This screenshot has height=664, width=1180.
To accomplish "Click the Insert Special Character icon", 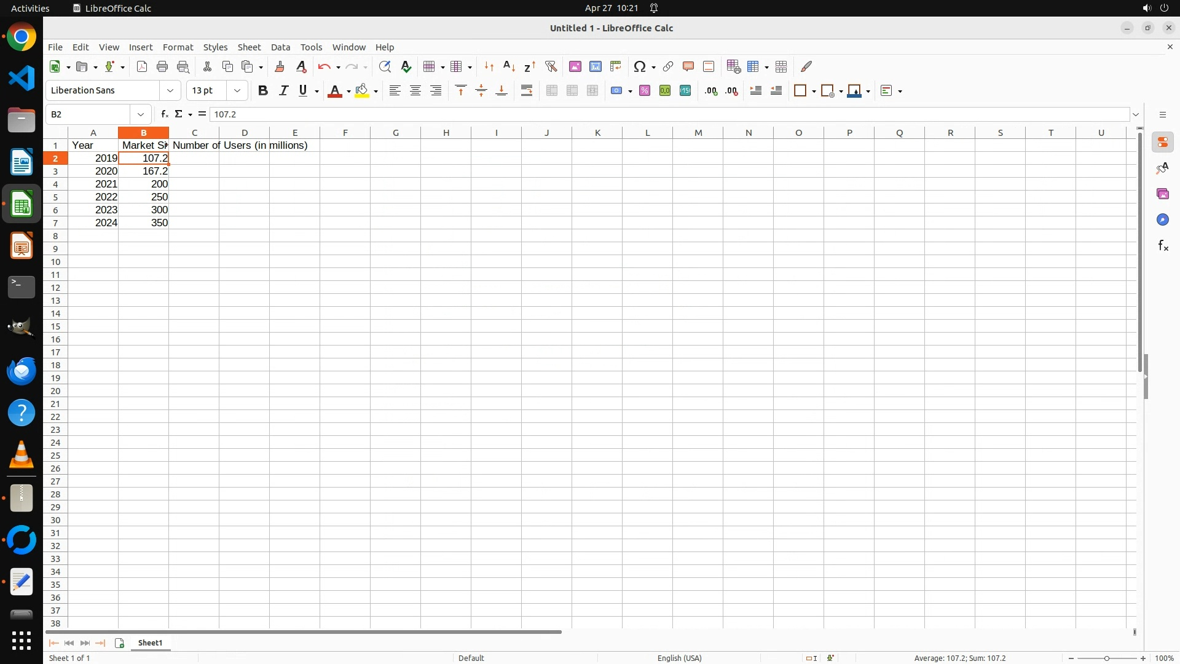I will pos(640,66).
